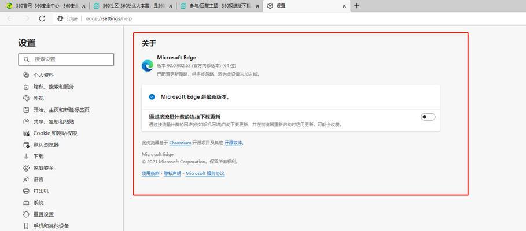This screenshot has height=231, width=526.
Task: Switch to the 360社区 tab
Action: [x=133, y=6]
